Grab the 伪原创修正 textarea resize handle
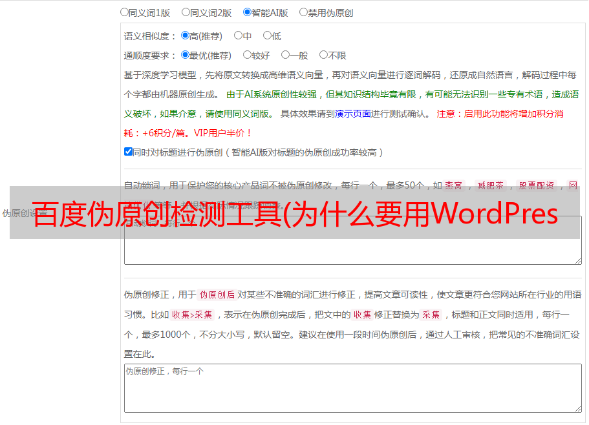The width and height of the screenshot is (589, 425). pos(577,408)
